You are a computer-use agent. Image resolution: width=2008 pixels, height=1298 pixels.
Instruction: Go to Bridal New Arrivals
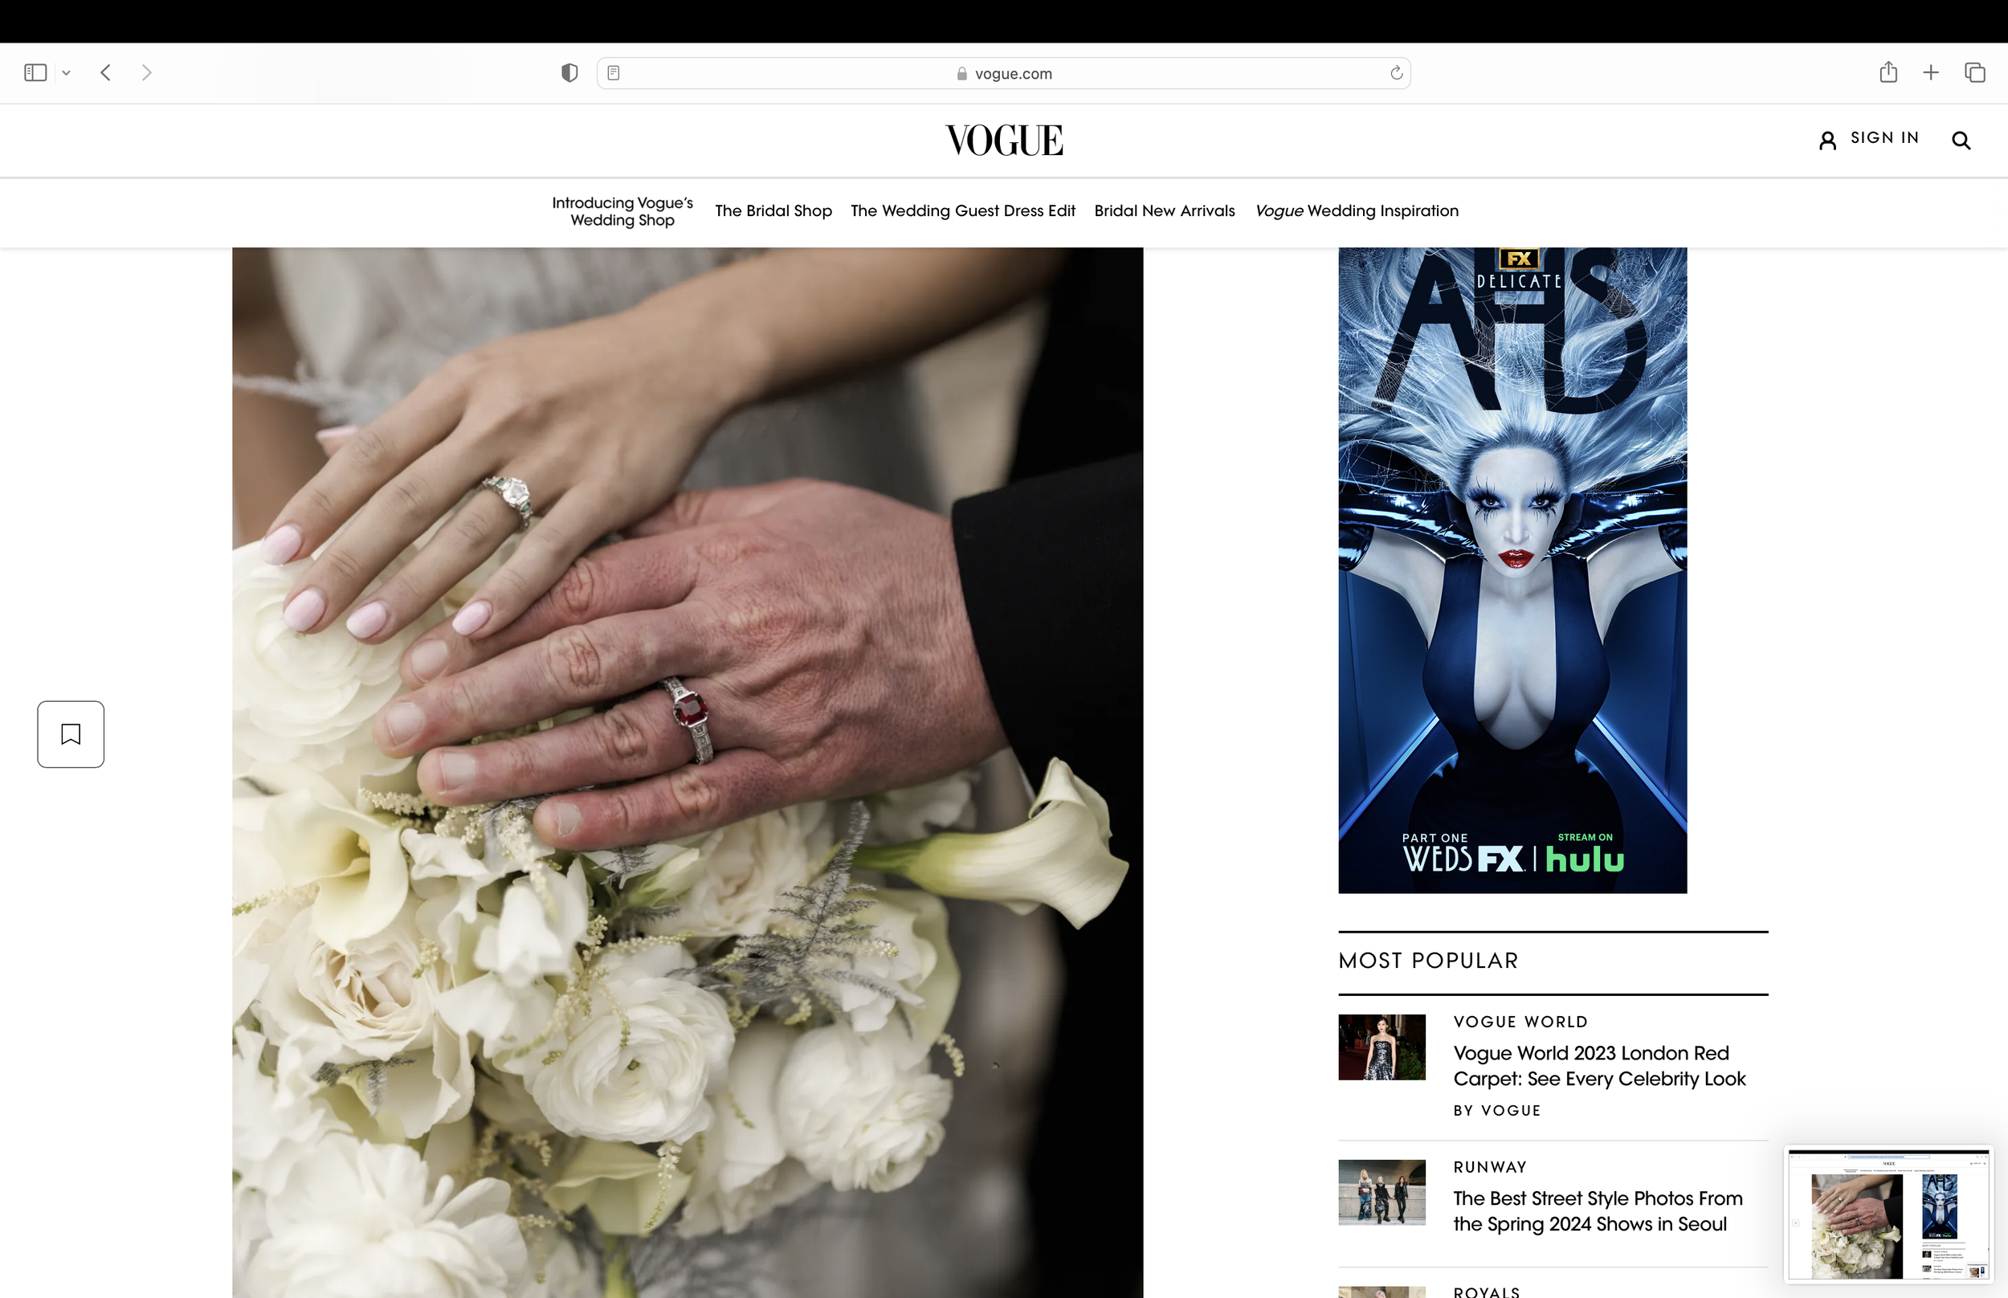(1164, 210)
